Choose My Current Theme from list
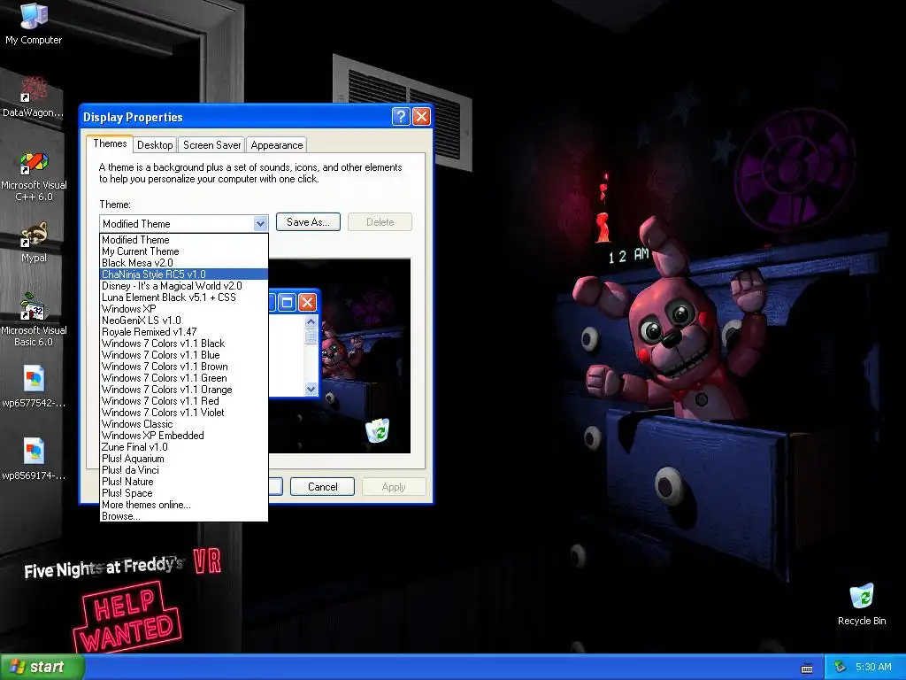This screenshot has height=680, width=906. pos(184,251)
